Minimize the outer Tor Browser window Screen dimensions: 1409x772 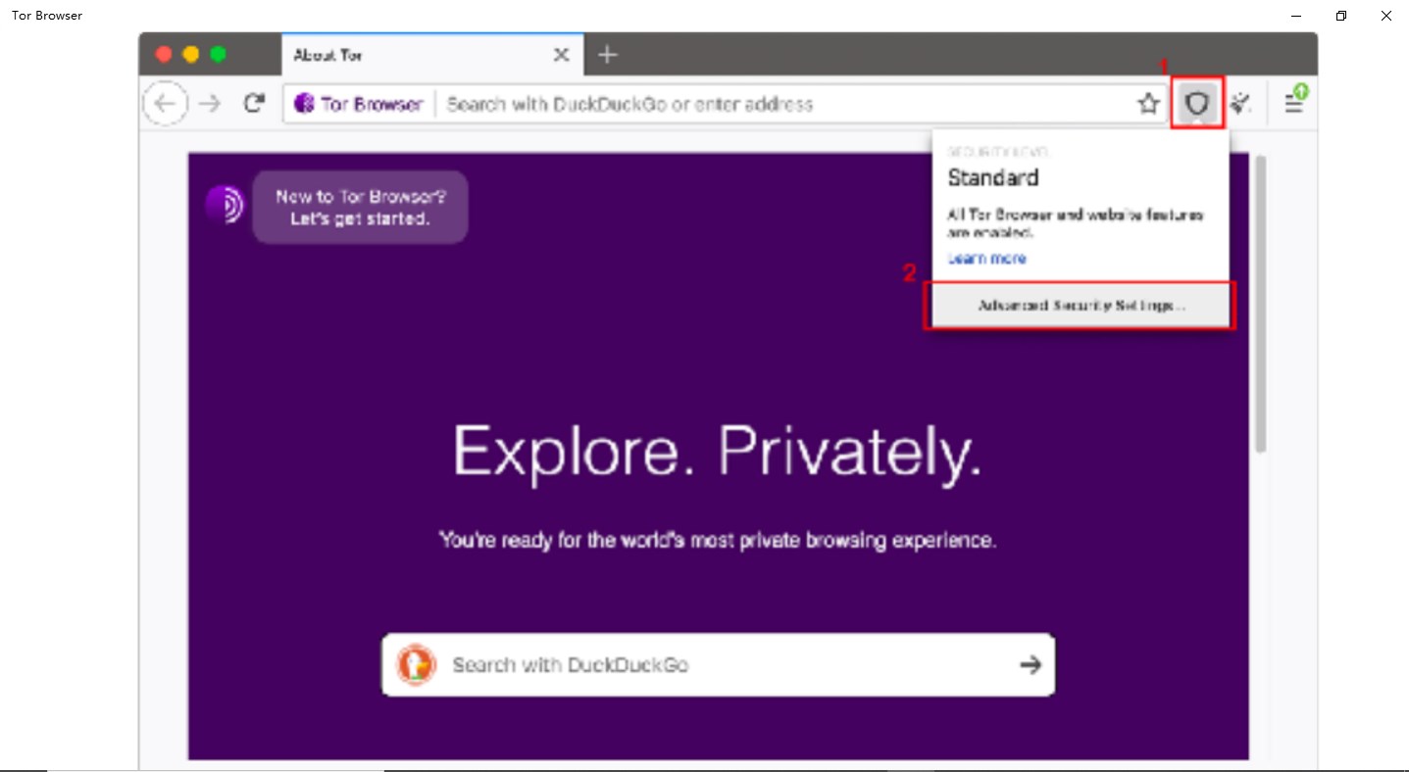(x=1296, y=16)
